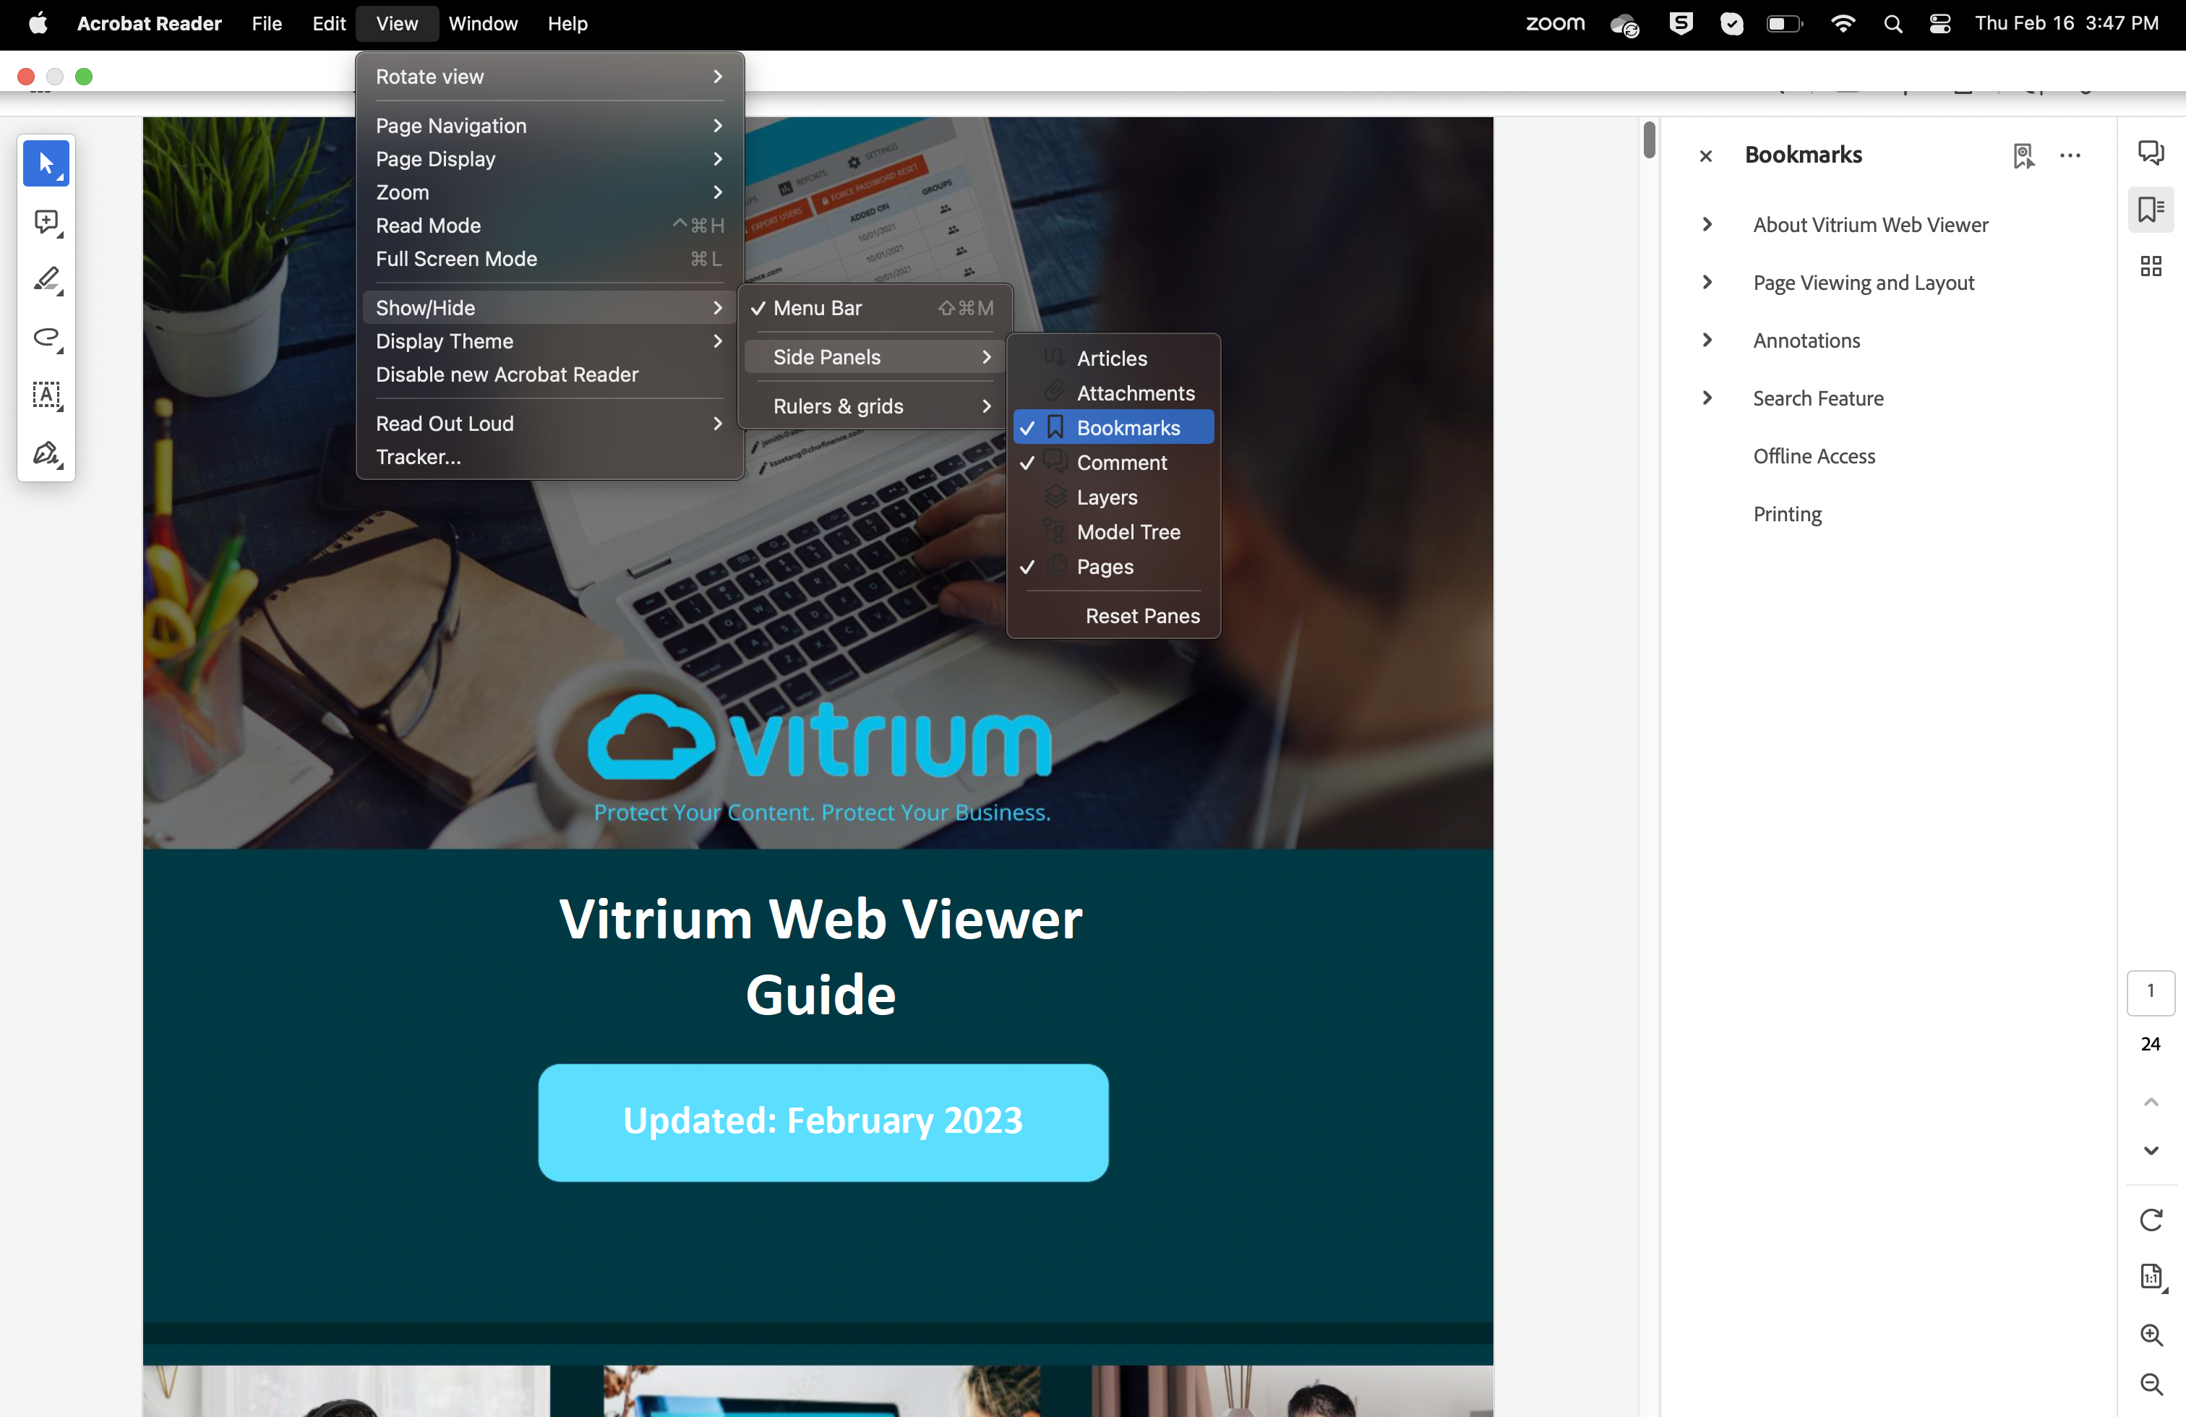Click Reset Panes in Side Panels submenu

tap(1113, 616)
